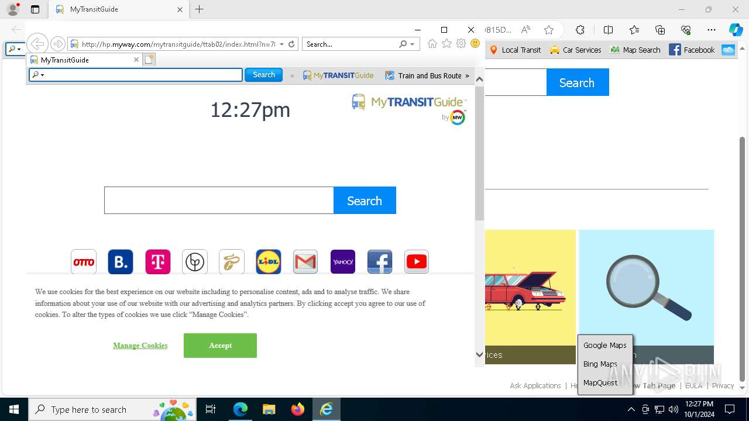Click the IE home icon

coord(432,44)
